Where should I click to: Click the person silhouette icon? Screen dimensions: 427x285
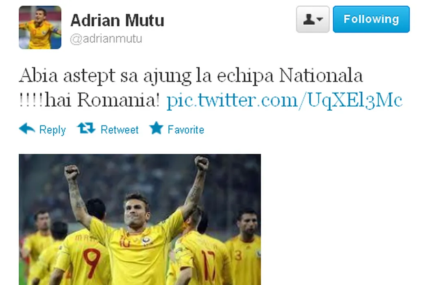309,20
